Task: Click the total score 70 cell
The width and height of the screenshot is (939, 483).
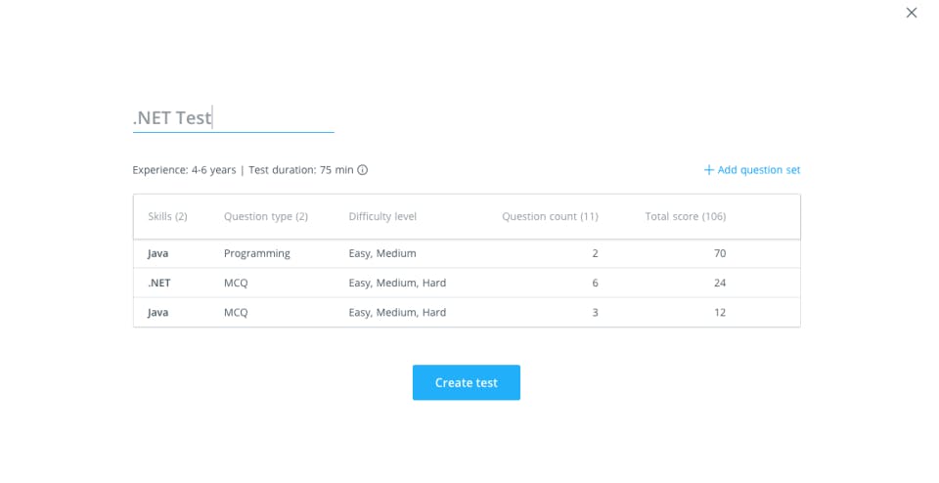Action: pos(719,253)
